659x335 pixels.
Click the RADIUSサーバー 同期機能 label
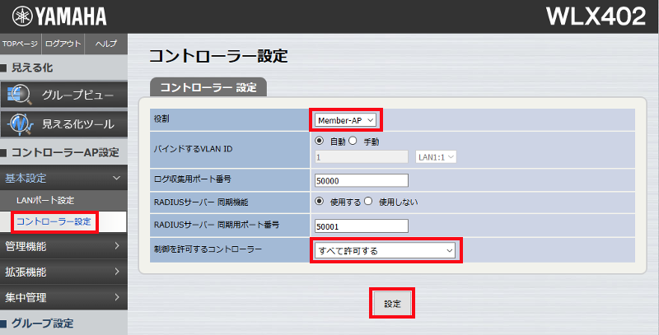click(x=201, y=202)
